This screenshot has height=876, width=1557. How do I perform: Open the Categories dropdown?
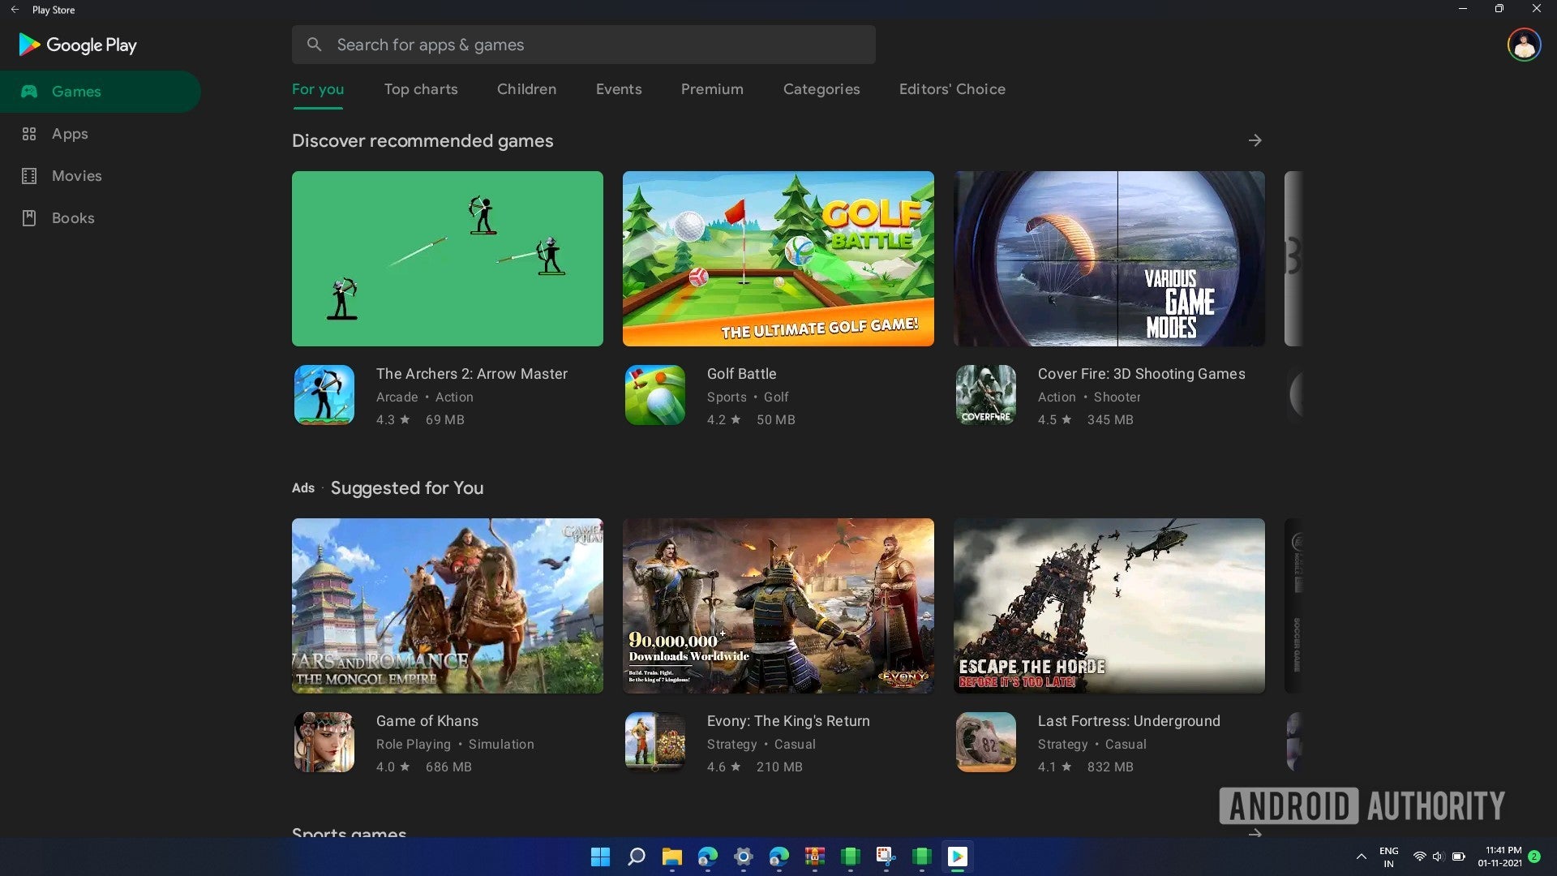(821, 88)
